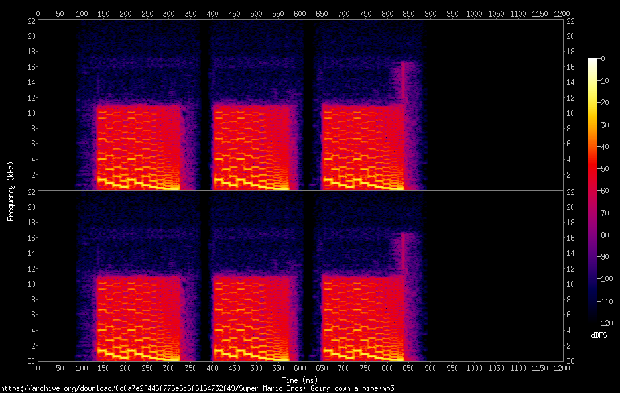Click the "DC" label on the bottom-right frequency axis

570,361
